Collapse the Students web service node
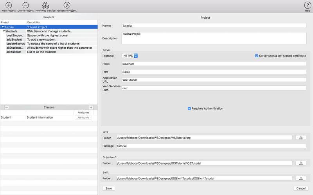This screenshot has height=195, width=313. coord(4,31)
